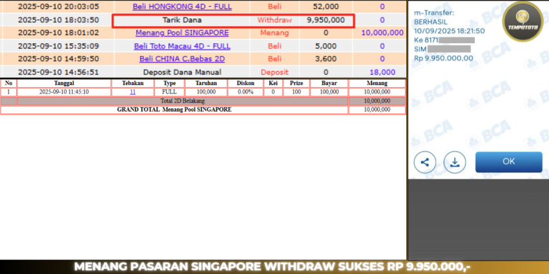This screenshot has height=274, width=549.
Task: Click the Total 2D Belakang row
Action: pos(203,101)
